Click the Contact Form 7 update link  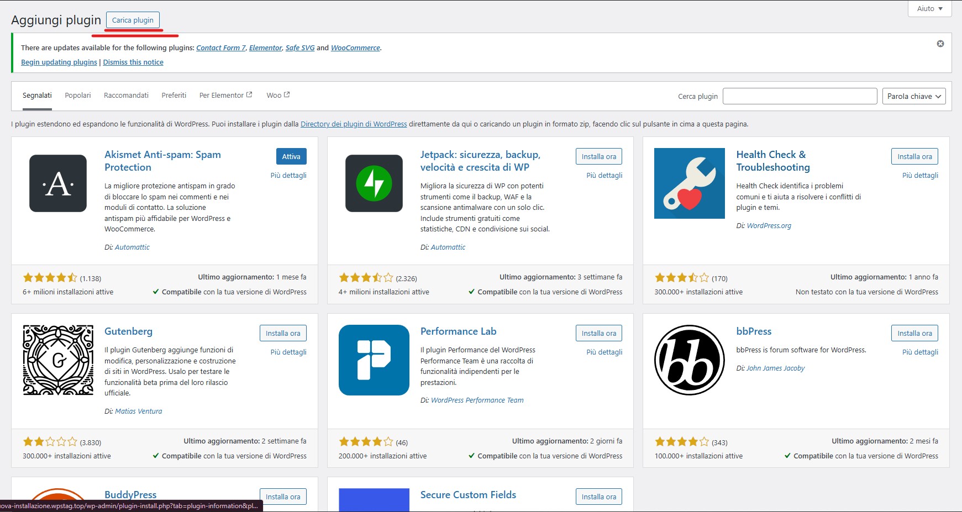click(221, 48)
